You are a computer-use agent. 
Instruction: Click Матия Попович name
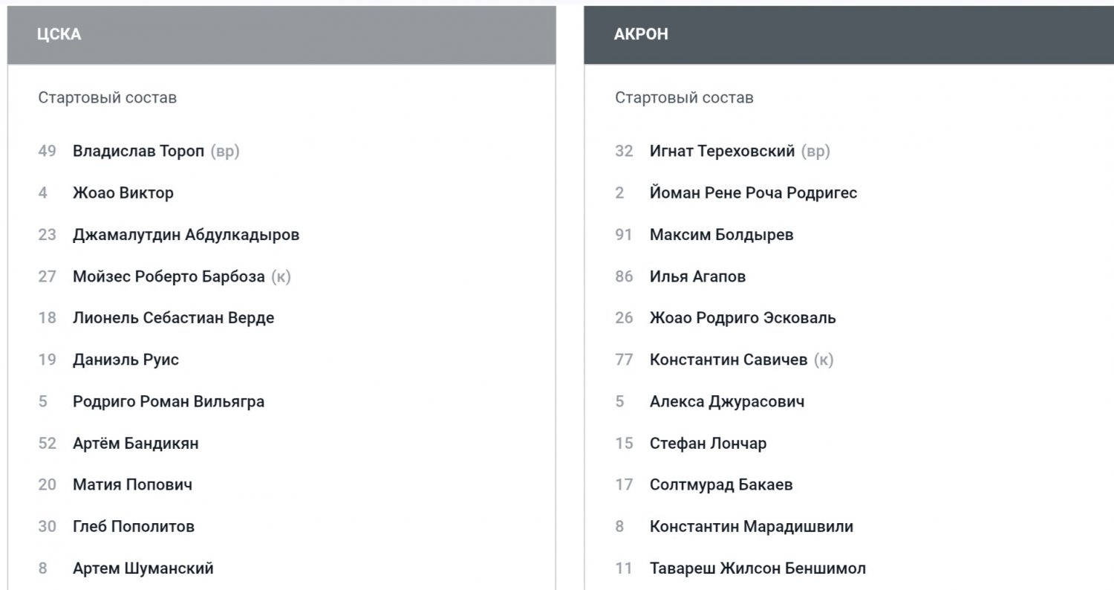[132, 485]
